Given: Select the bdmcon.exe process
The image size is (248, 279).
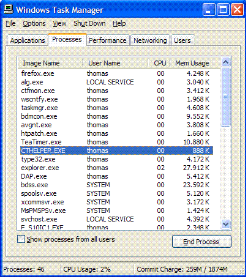Looking at the screenshot, I should point(116,116).
